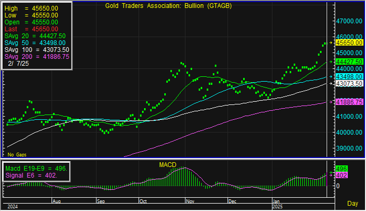Image resolution: width=366 pixels, height=211 pixels.
Task: Click the green 496 MACD value tag
Action: tap(342, 169)
